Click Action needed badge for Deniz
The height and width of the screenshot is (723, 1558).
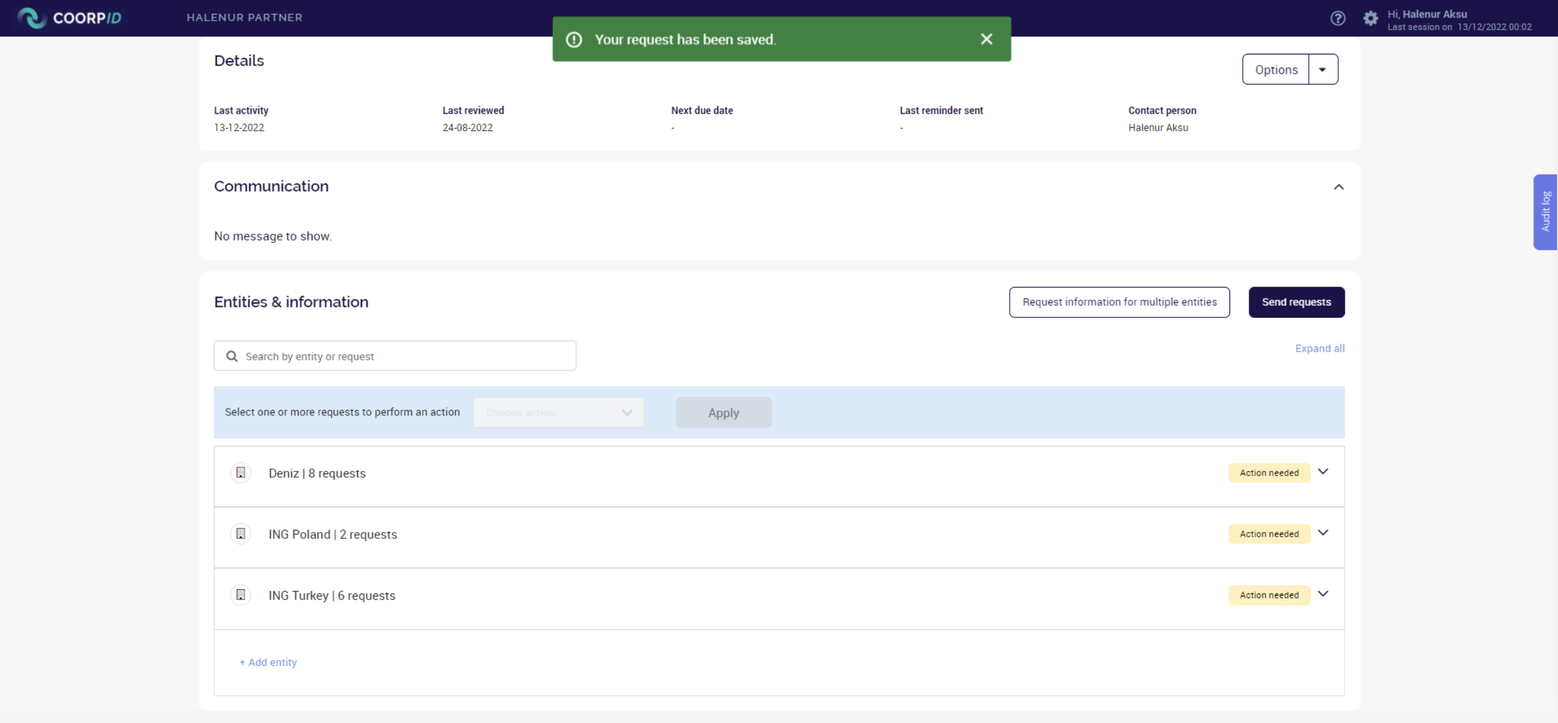1268,473
